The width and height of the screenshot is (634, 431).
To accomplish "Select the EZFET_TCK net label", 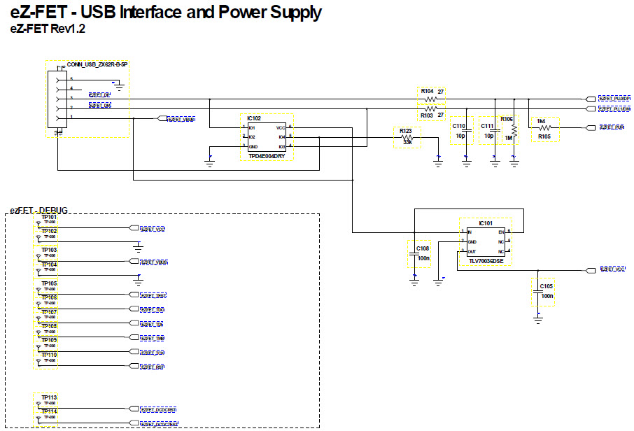I will click(153, 352).
